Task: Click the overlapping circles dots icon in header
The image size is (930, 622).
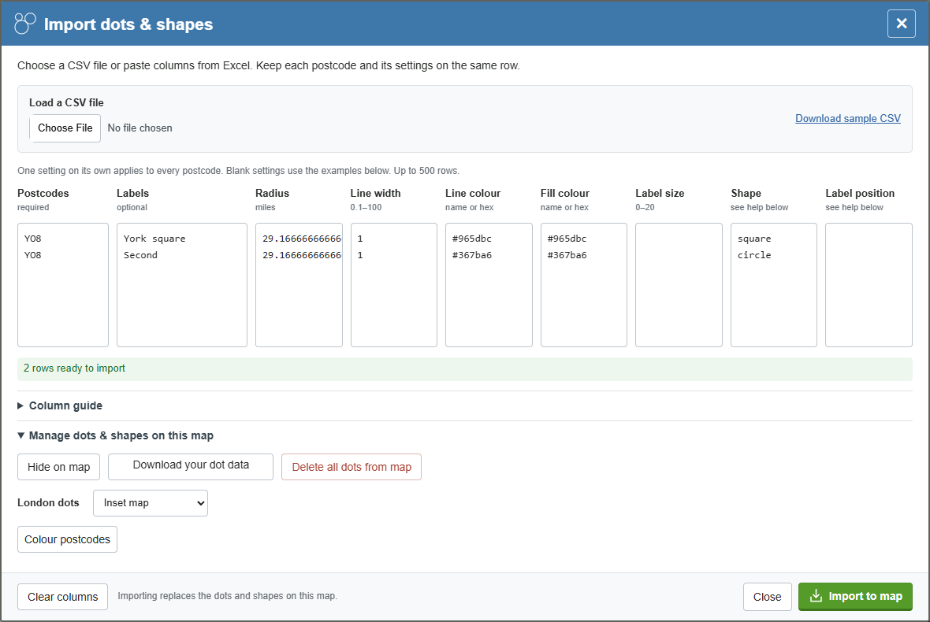Action: click(25, 24)
